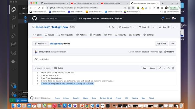Image resolution: width=195 pixels, height=109 pixels.
Task: Open Docs link in GitHub footer
Action: click(94, 98)
